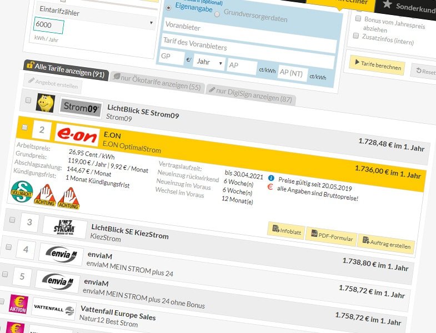436x333 pixels.
Task: Click the blue info icon beside Preise gültig
Action: [x=271, y=178]
